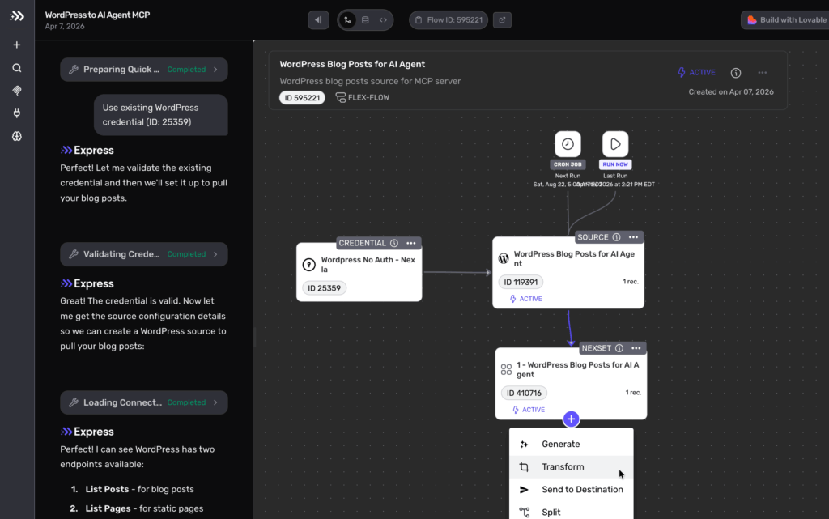The image size is (829, 519).
Task: Open the SOURCE node three-dot menu
Action: click(x=633, y=237)
